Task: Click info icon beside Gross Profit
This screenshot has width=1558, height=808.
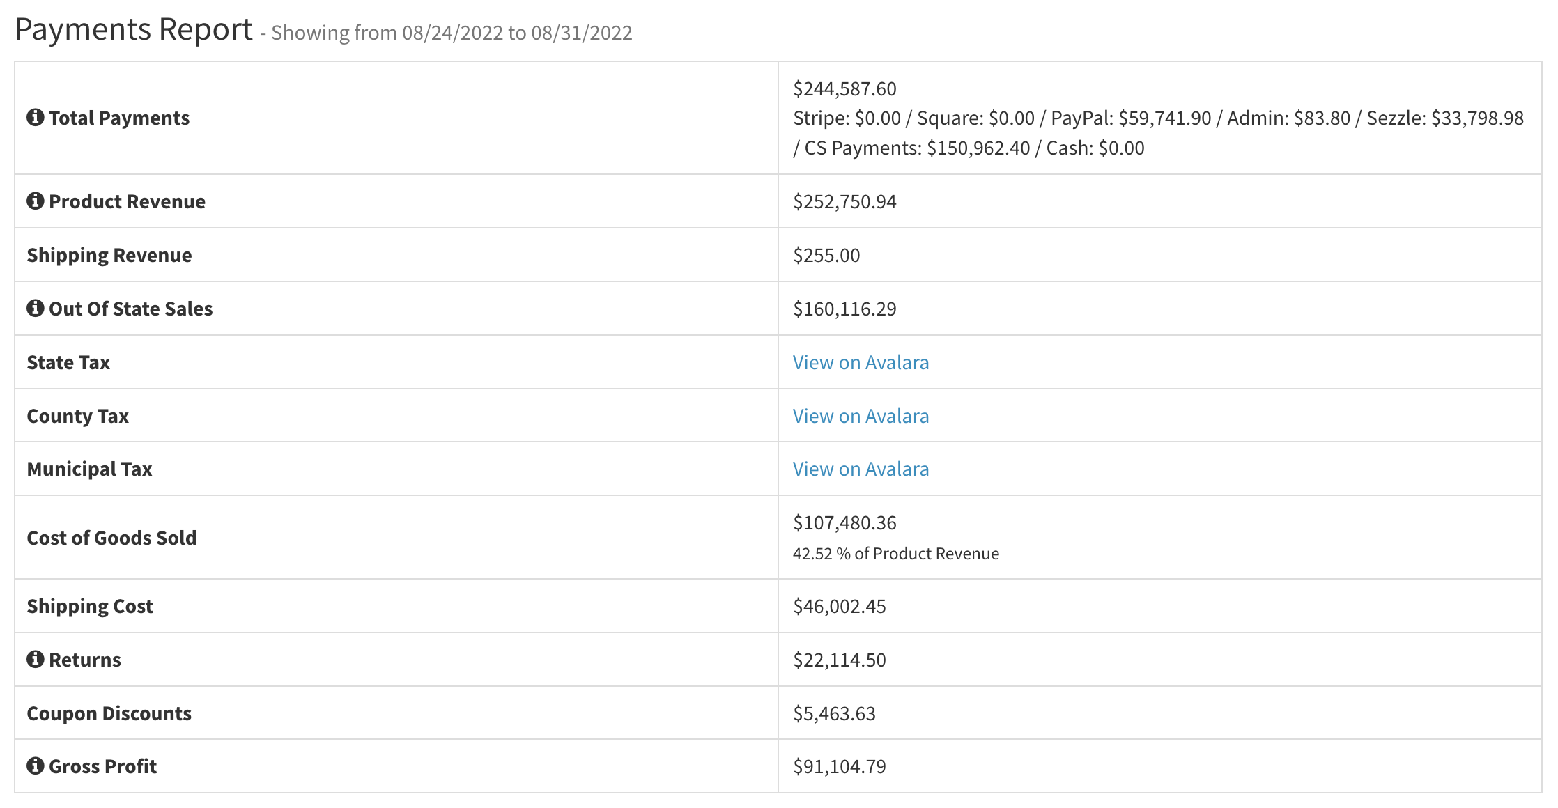Action: click(x=36, y=766)
